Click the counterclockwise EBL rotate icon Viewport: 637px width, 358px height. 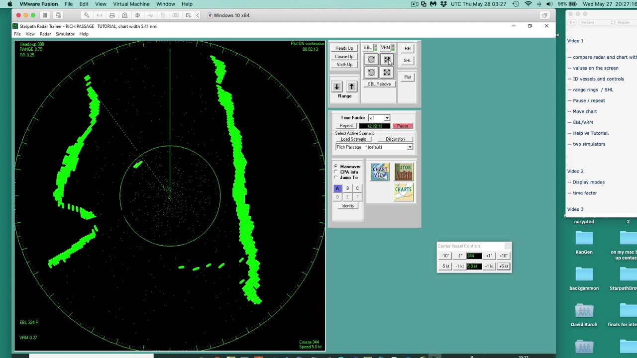click(371, 73)
